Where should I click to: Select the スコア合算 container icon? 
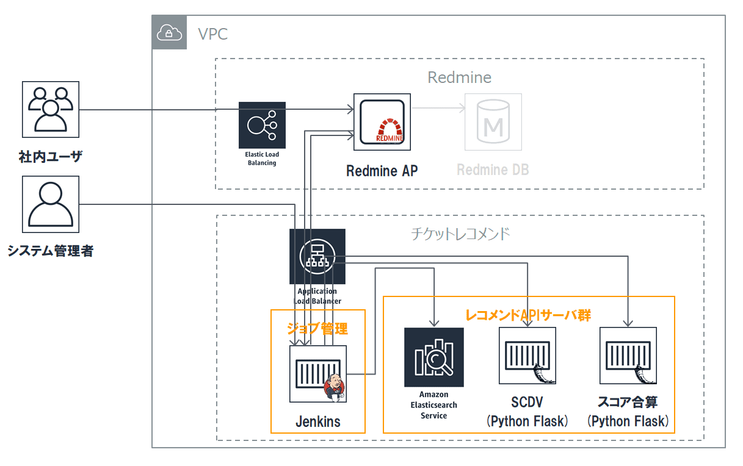[628, 356]
